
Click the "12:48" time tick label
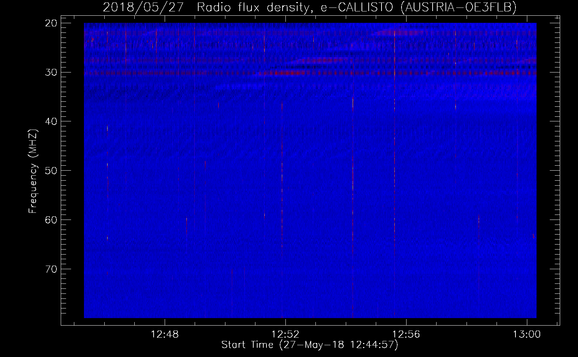point(165,335)
